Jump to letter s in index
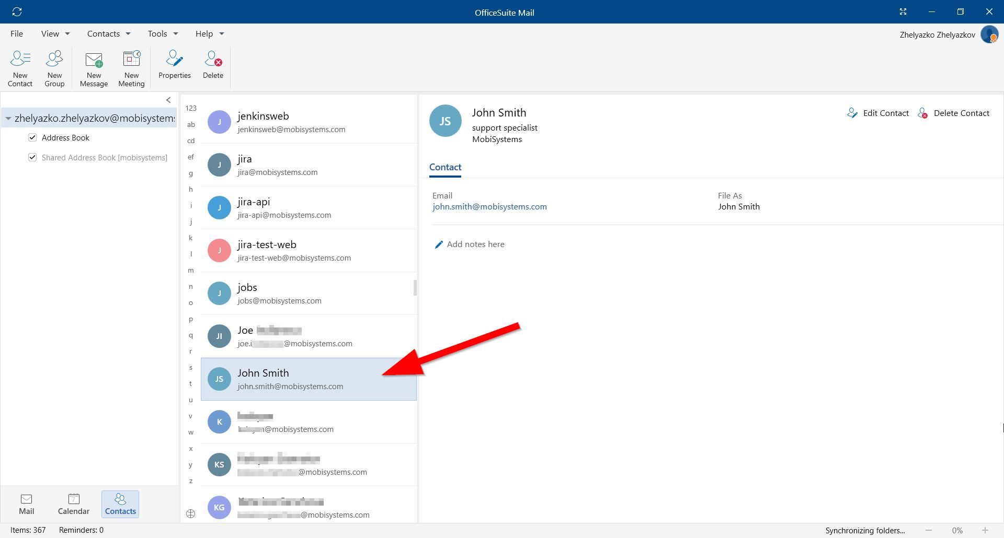The width and height of the screenshot is (1004, 538). [191, 367]
